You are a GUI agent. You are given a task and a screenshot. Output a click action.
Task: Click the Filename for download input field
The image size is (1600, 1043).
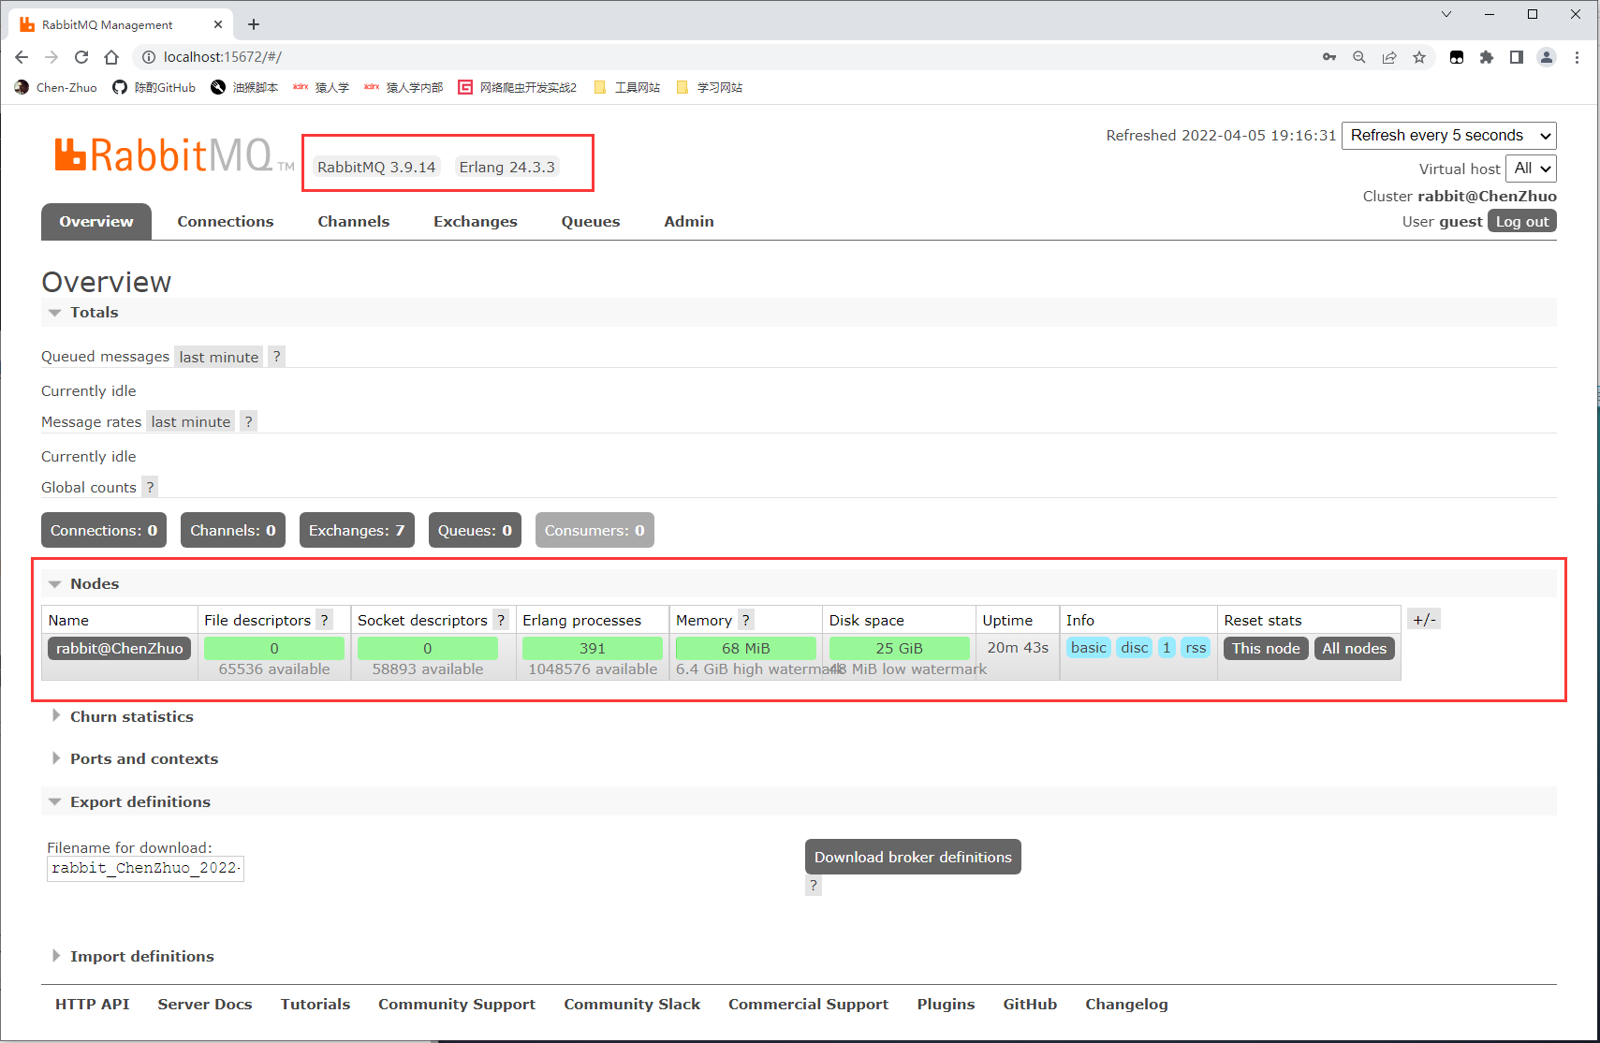(x=145, y=868)
